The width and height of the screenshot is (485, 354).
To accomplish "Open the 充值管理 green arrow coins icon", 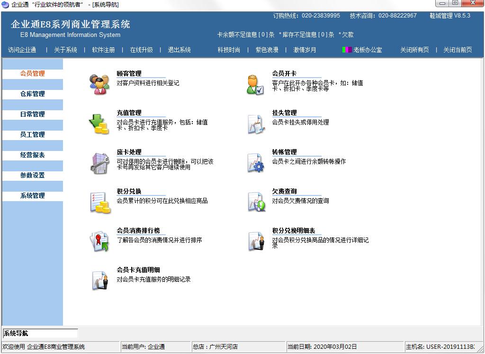I will [x=99, y=124].
